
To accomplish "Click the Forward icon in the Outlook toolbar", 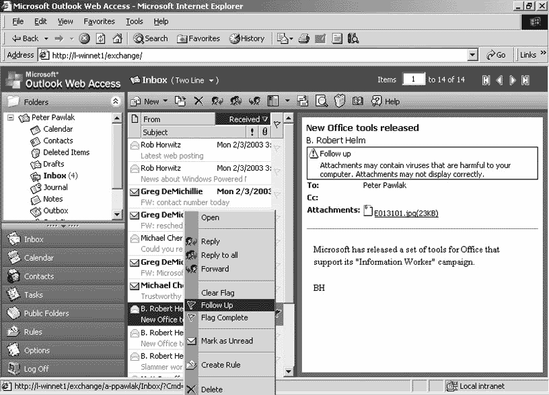I will [254, 101].
